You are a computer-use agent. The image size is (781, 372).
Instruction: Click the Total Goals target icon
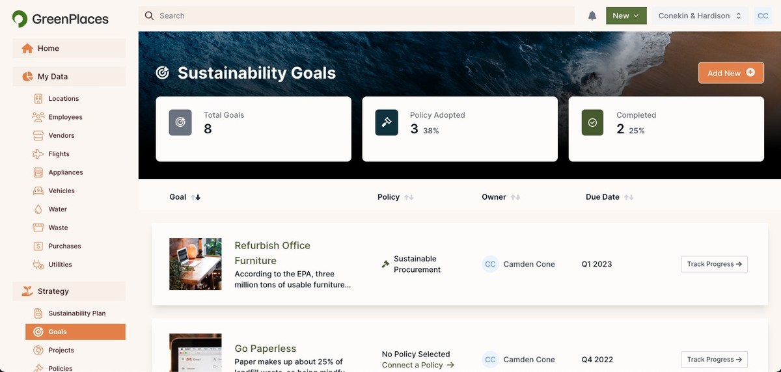pos(180,122)
